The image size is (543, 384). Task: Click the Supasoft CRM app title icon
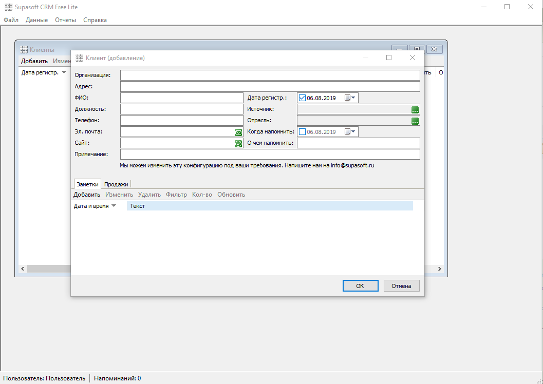(x=8, y=7)
